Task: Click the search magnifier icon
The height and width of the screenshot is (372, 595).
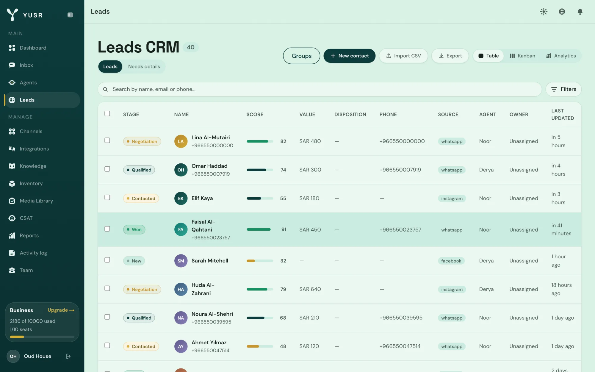Action: tap(105, 89)
